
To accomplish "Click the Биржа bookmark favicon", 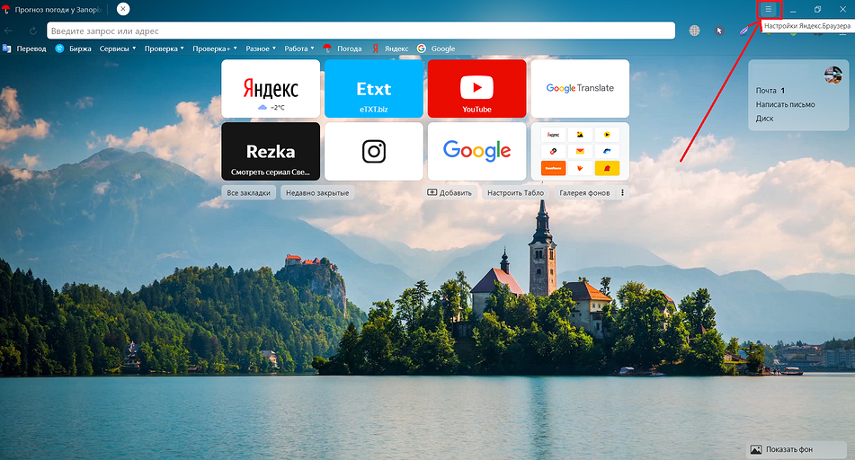I will [59, 49].
